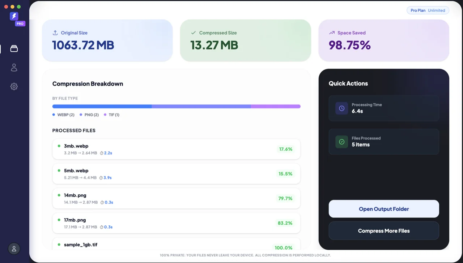The image size is (463, 263).
Task: Click the 1063.72 MB original size value
Action: 83,45
